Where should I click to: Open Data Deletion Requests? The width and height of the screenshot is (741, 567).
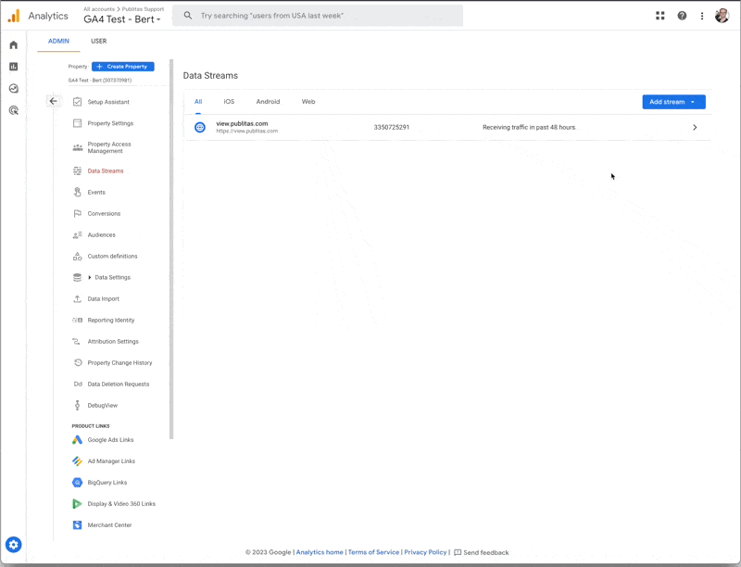(x=119, y=384)
